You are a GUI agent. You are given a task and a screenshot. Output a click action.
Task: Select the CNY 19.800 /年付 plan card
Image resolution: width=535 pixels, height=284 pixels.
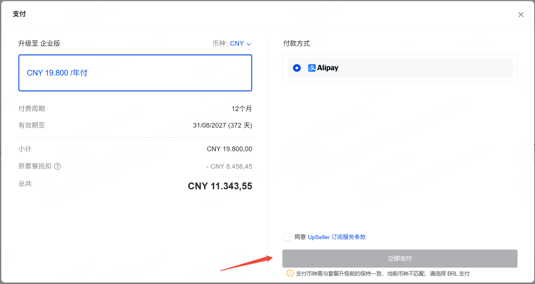(x=135, y=73)
